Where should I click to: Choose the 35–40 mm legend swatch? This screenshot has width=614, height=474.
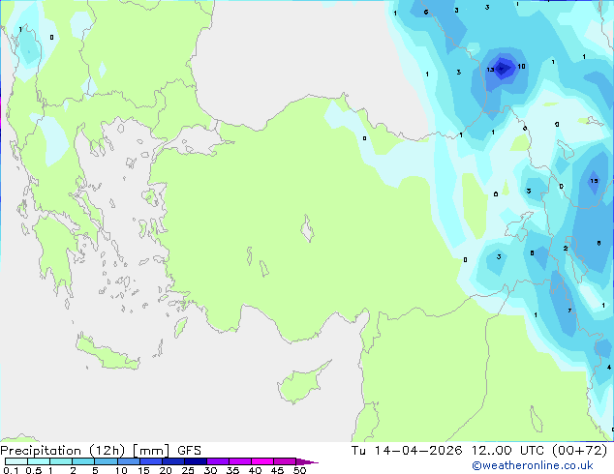pos(240,461)
